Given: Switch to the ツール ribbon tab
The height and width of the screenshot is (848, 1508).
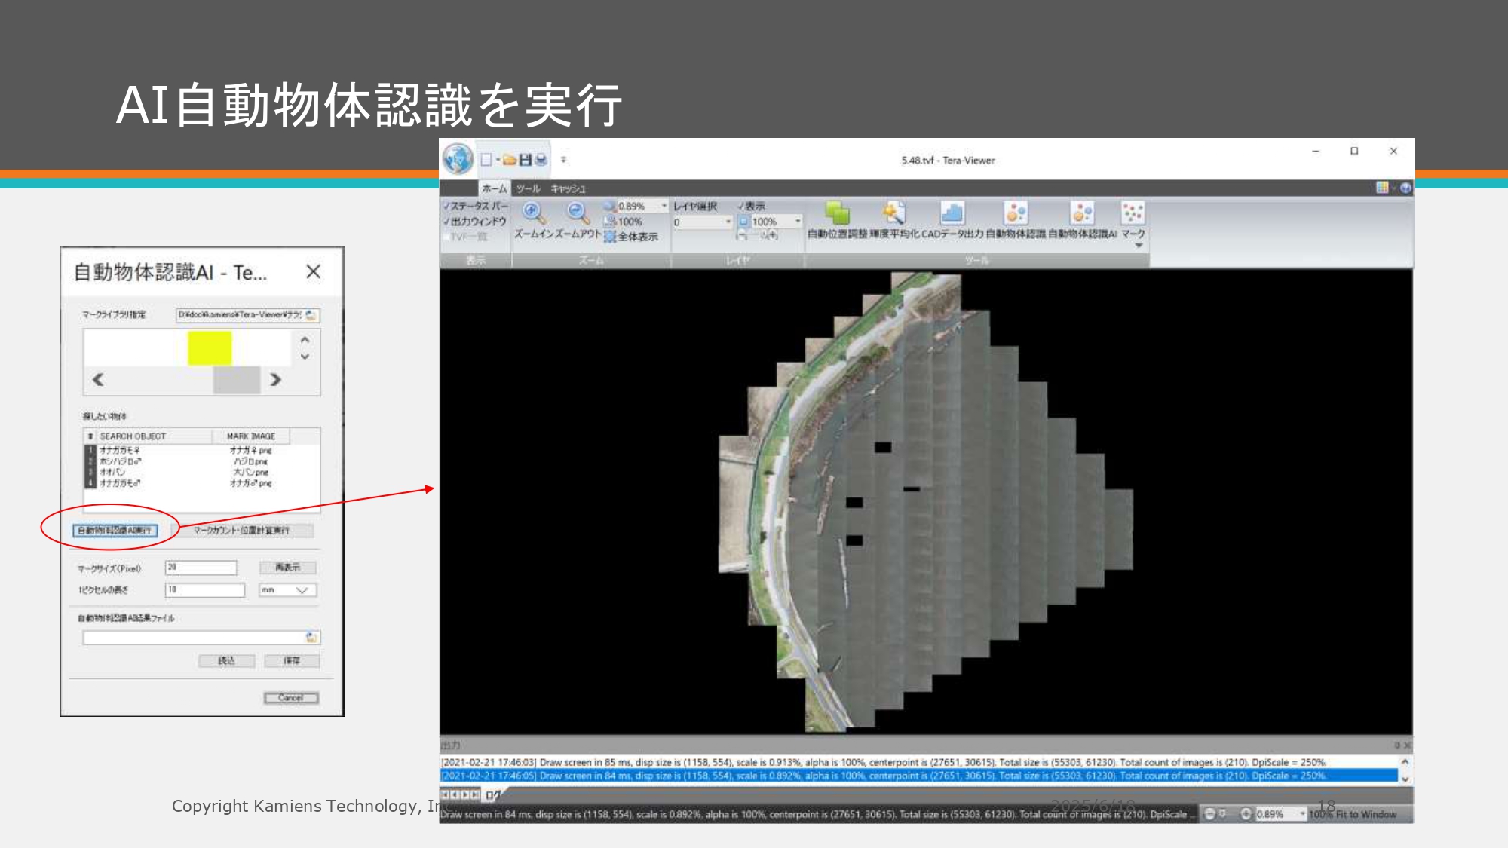Looking at the screenshot, I should [x=528, y=188].
